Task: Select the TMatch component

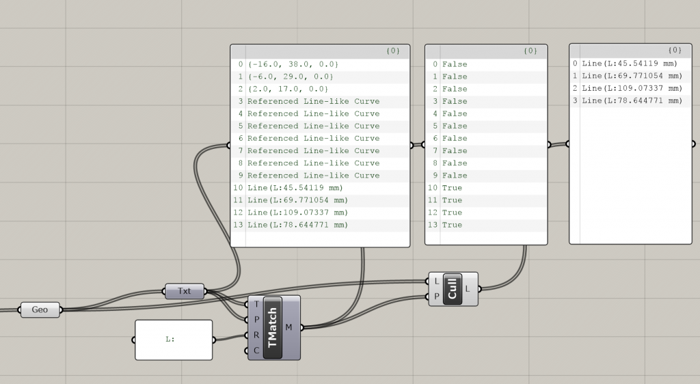Action: click(273, 328)
